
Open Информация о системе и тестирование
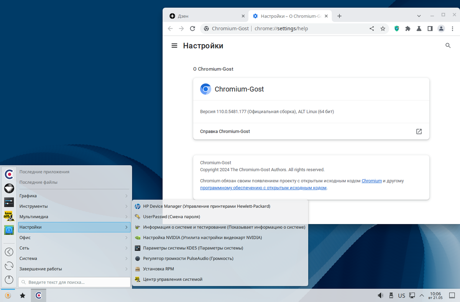pos(220,227)
